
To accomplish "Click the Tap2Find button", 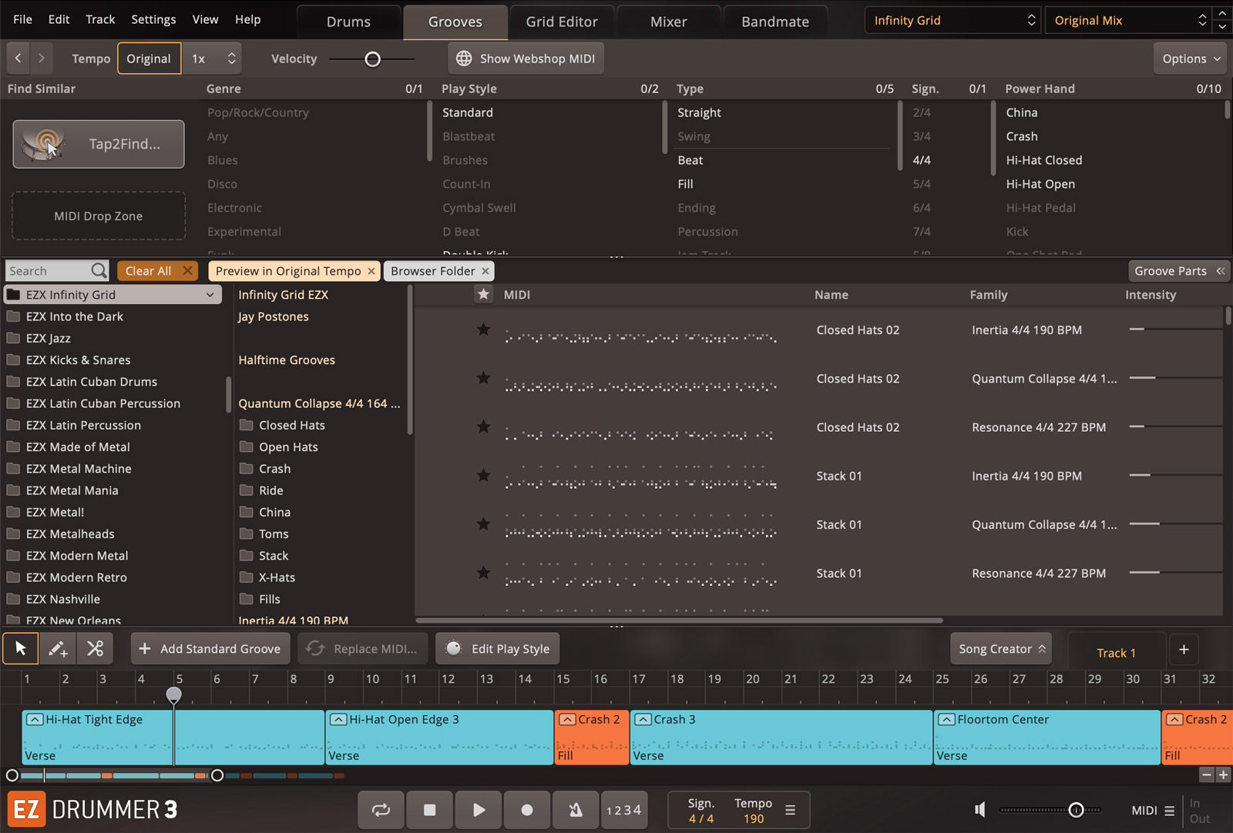I will [99, 144].
